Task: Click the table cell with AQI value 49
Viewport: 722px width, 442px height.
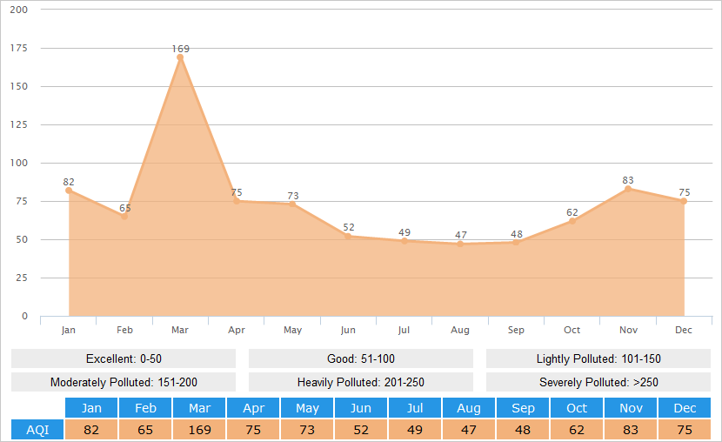Action: click(415, 430)
